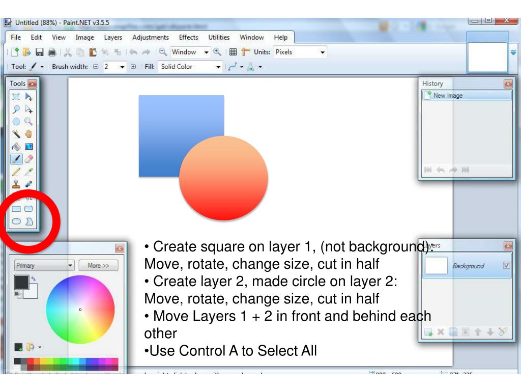
Task: Pick a color on the color wheel
Action: (80, 309)
